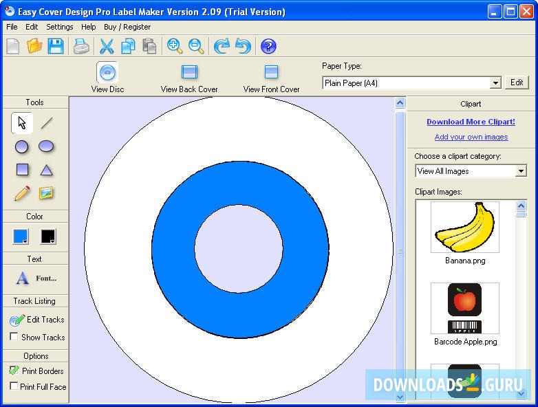The height and width of the screenshot is (407, 538).
Task: Toggle the Print Borders checkbox
Action: pyautogui.click(x=14, y=371)
